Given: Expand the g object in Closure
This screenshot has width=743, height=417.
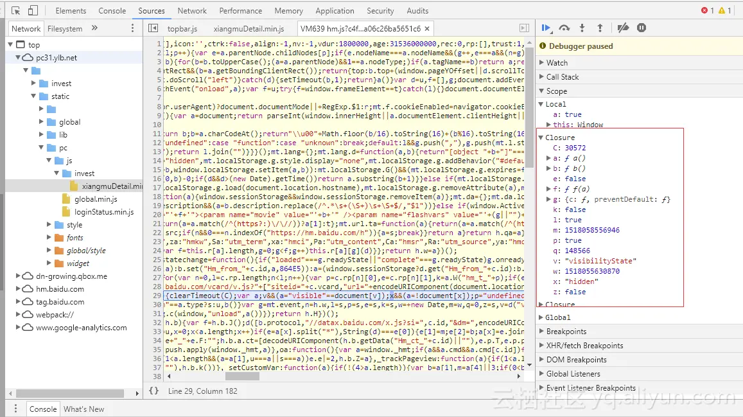Looking at the screenshot, I should (x=548, y=199).
